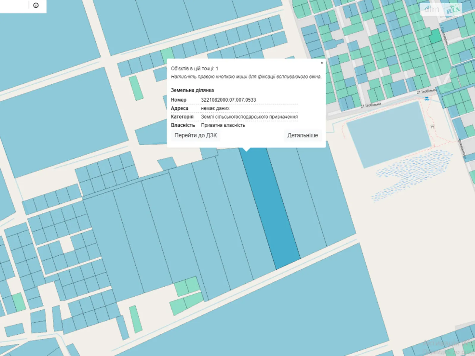Click the "Приватна власність" ownership value
This screenshot has width=475, height=356.
tap(223, 125)
